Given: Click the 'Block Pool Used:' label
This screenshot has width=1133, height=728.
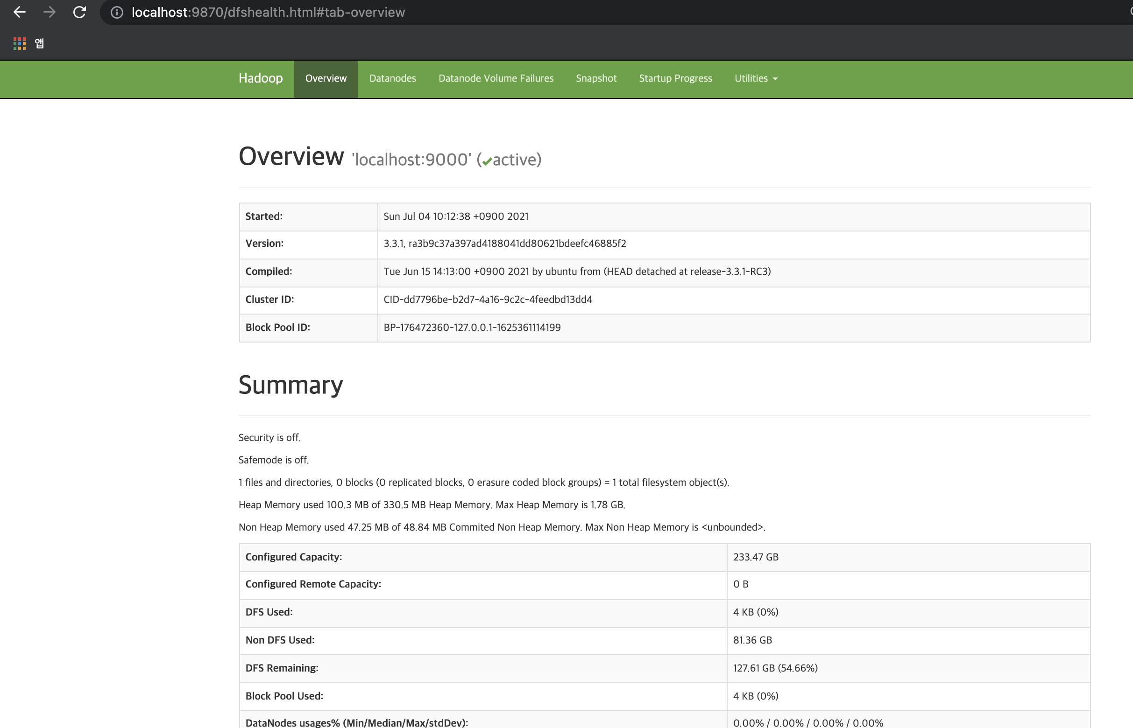Looking at the screenshot, I should [x=284, y=696].
